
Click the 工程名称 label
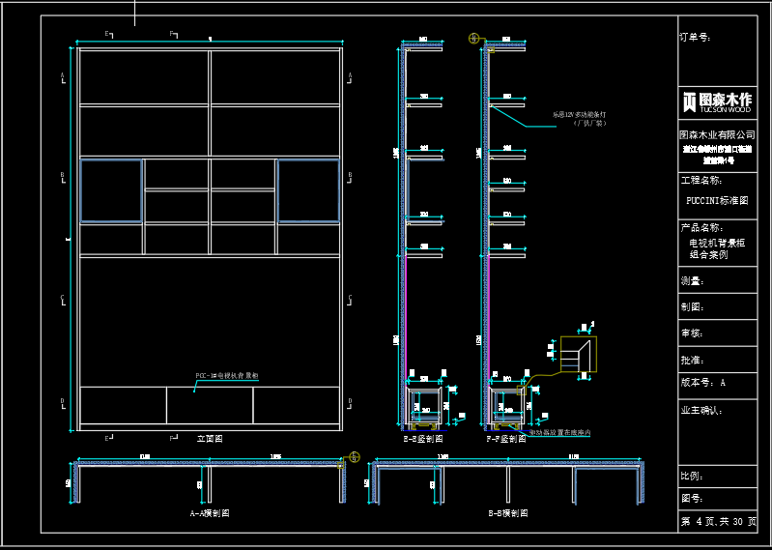coord(701,180)
